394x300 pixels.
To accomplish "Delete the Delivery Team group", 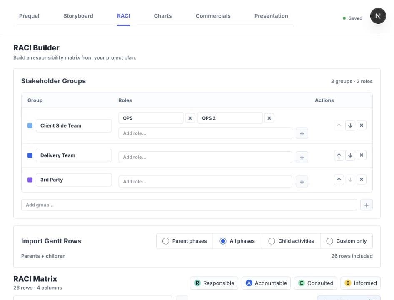I will [x=362, y=155].
